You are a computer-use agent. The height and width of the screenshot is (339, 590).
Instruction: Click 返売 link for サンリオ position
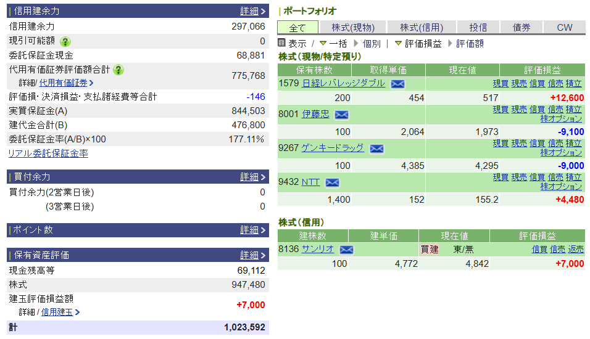[575, 249]
